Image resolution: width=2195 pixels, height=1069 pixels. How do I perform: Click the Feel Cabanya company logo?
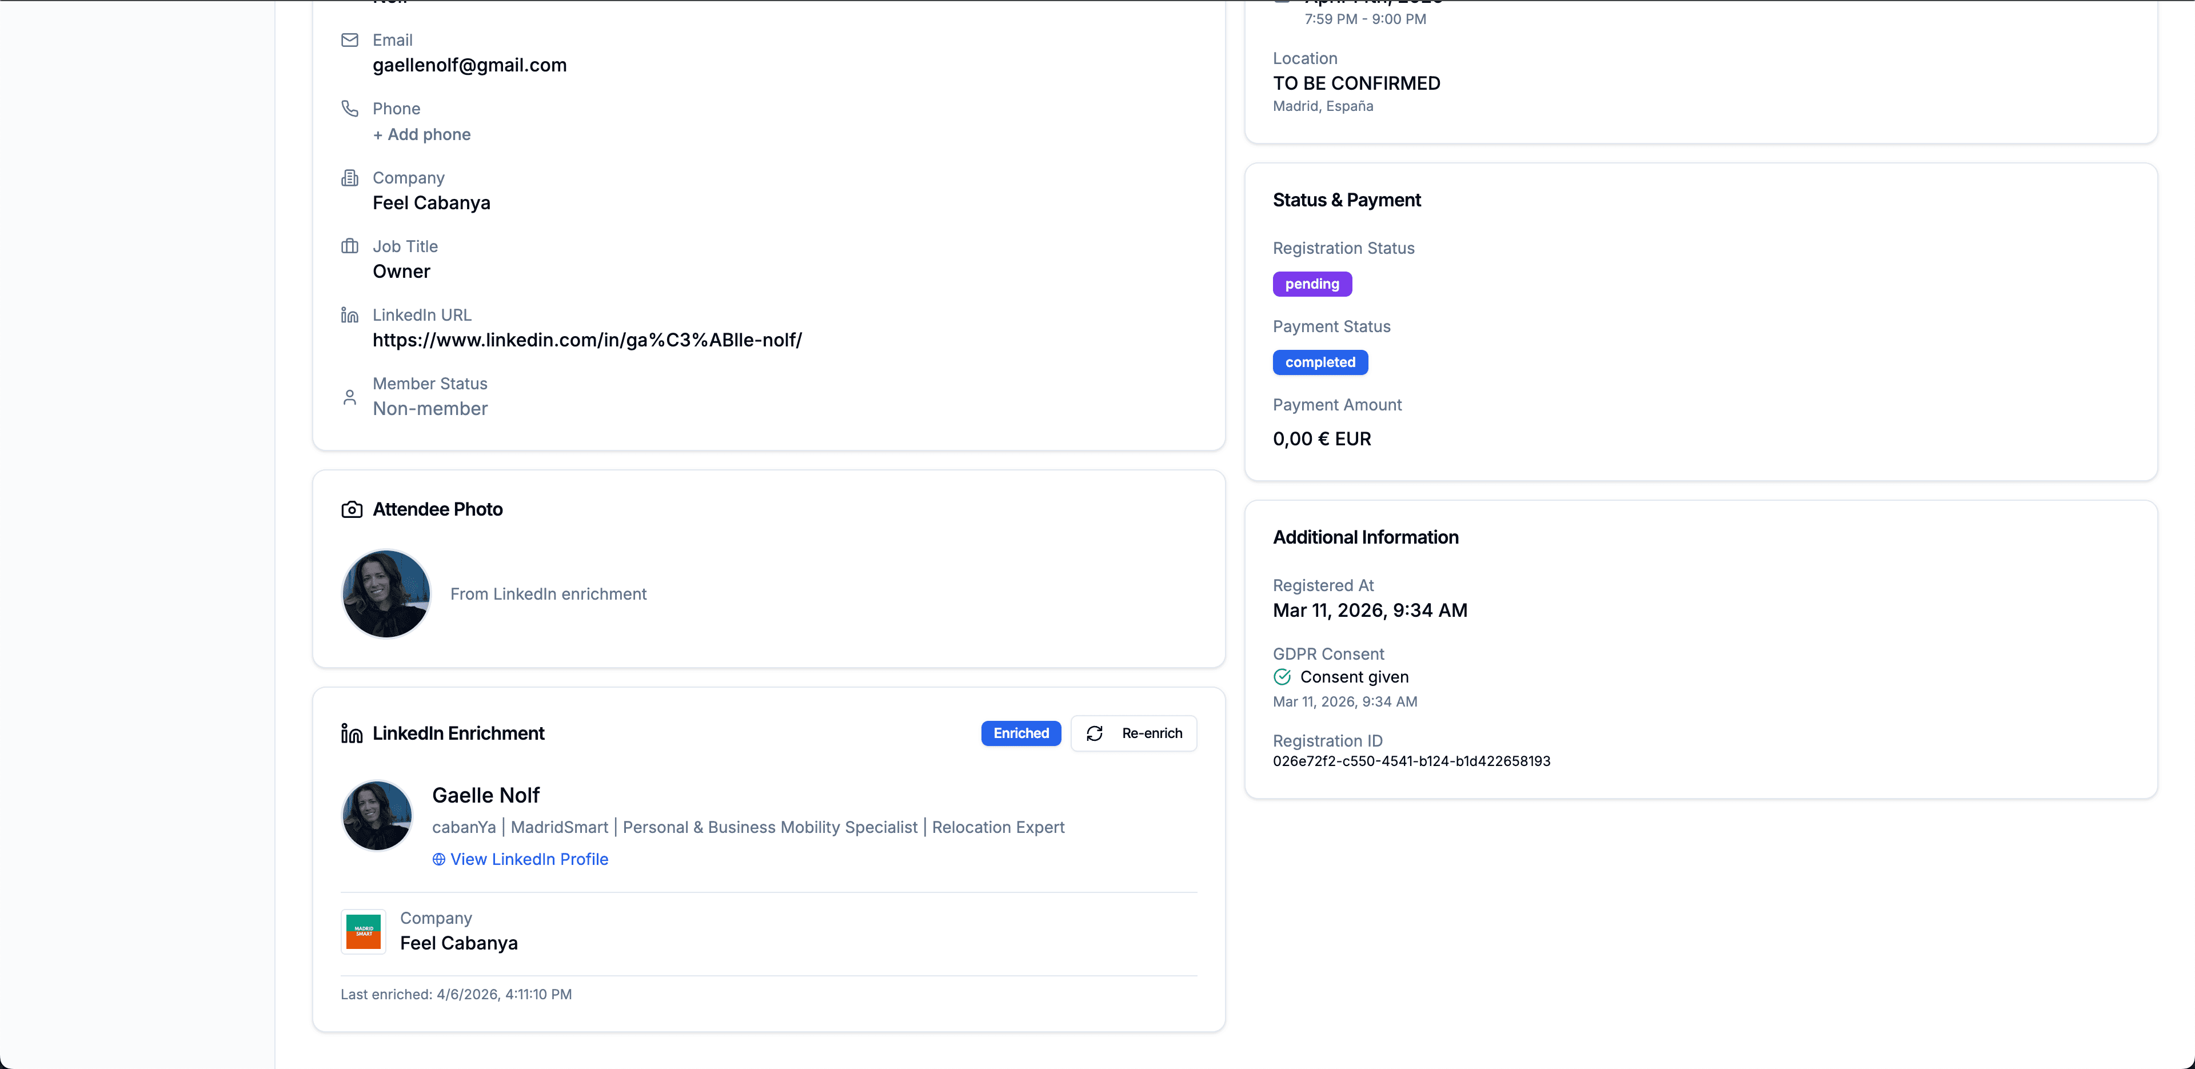pos(364,932)
